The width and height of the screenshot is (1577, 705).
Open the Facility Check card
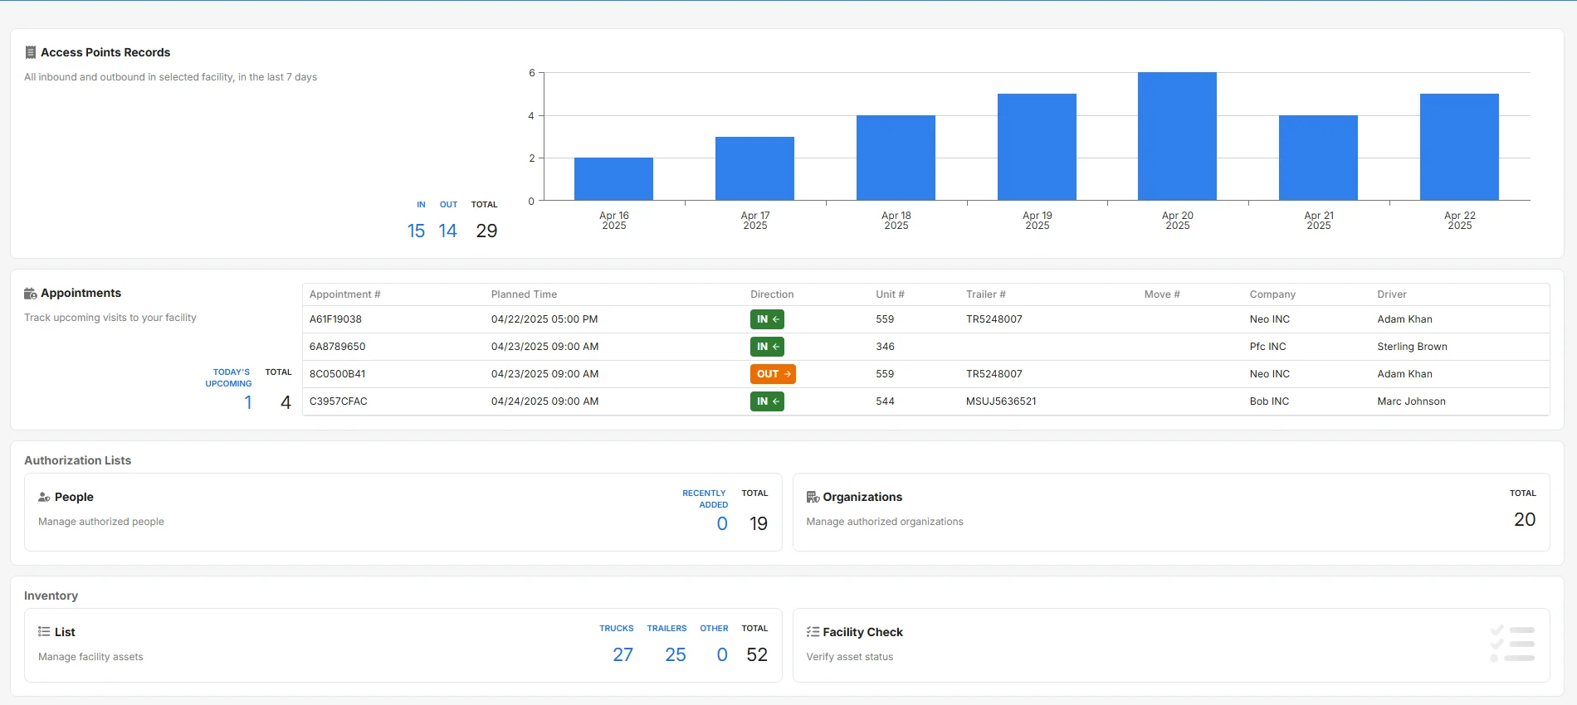[1171, 645]
